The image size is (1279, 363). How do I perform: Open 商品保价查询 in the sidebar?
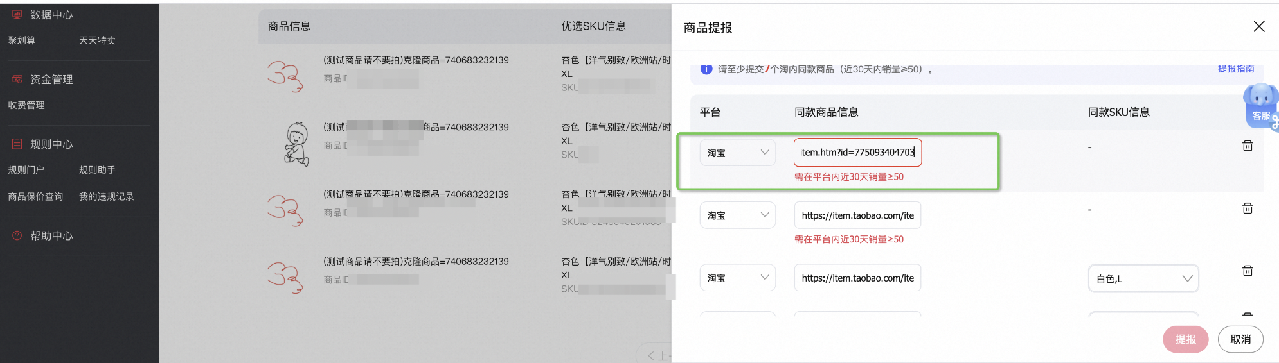35,197
